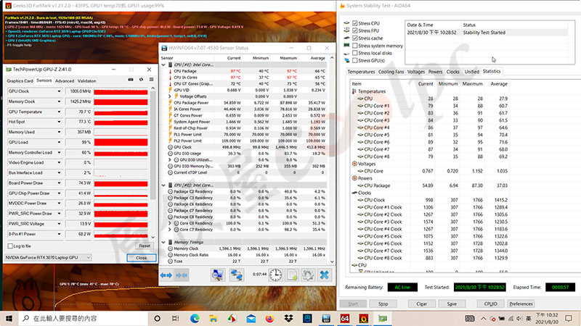
Task: Open Mail app from taskbar
Action: coord(251,318)
